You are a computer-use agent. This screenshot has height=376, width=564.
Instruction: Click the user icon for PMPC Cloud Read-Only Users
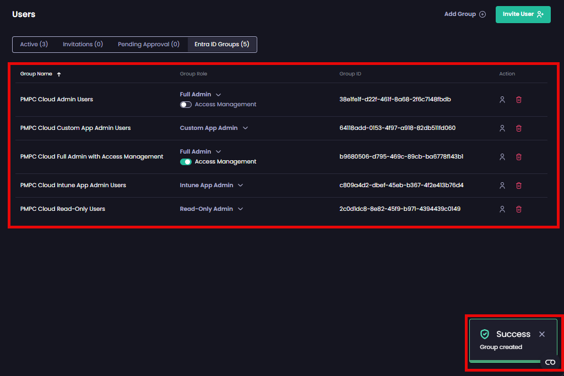[x=502, y=209]
